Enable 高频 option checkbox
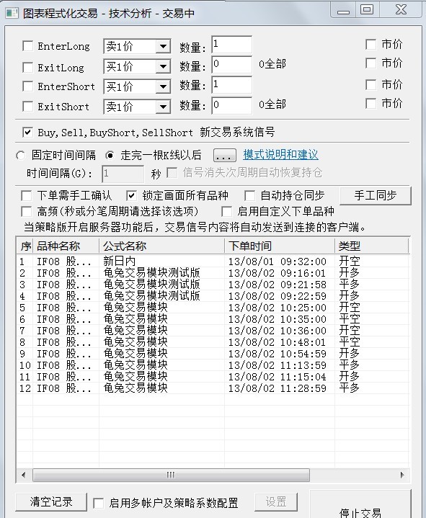The width and height of the screenshot is (426, 518). click(26, 211)
